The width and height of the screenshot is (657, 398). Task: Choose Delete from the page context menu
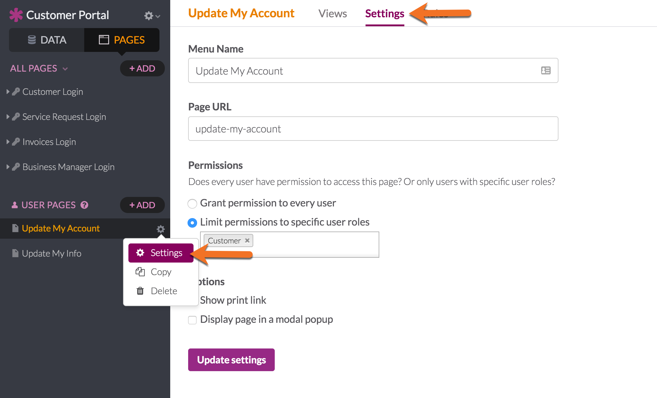pyautogui.click(x=164, y=291)
